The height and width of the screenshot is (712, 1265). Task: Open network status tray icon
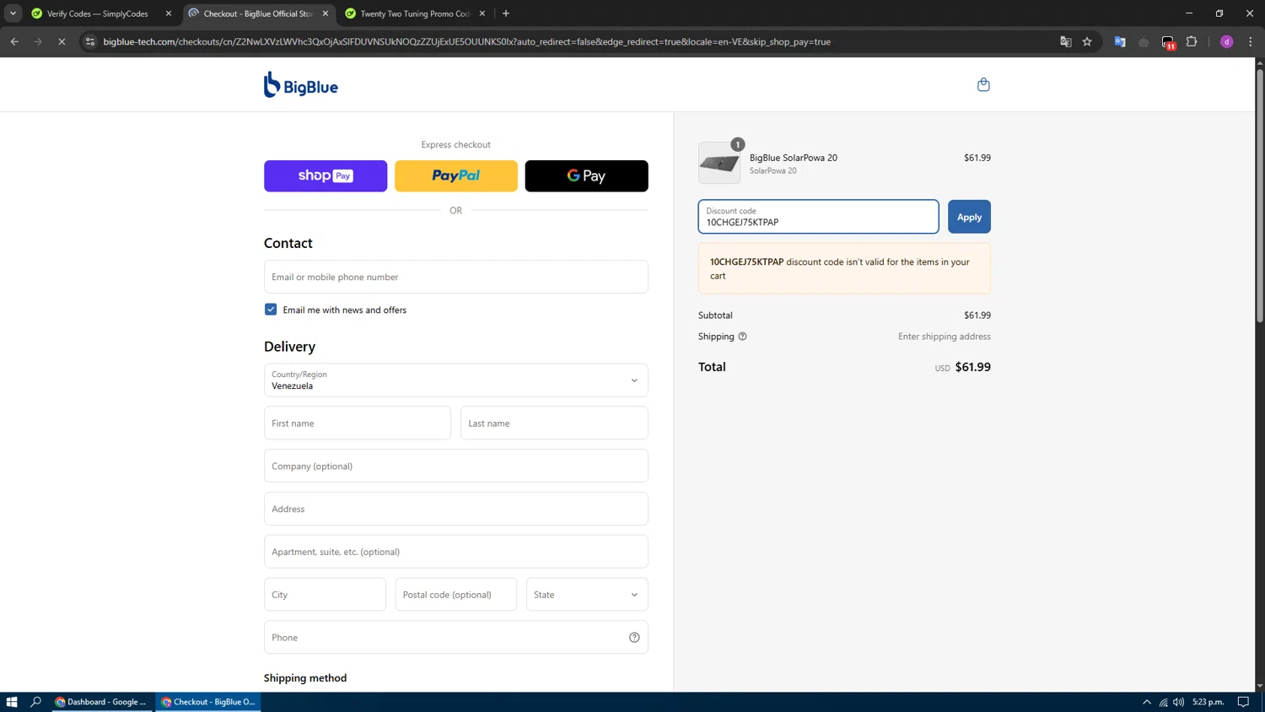coord(1163,702)
